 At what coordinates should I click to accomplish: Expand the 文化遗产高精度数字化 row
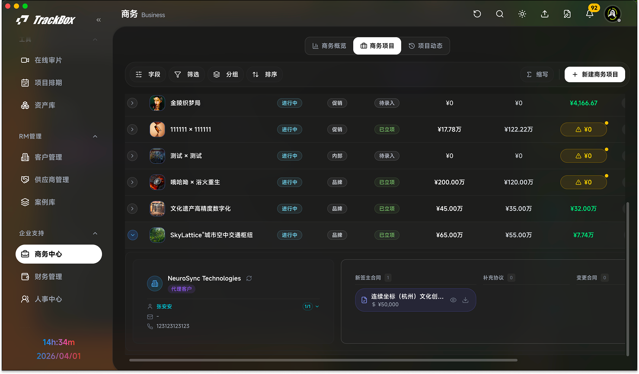click(x=132, y=209)
